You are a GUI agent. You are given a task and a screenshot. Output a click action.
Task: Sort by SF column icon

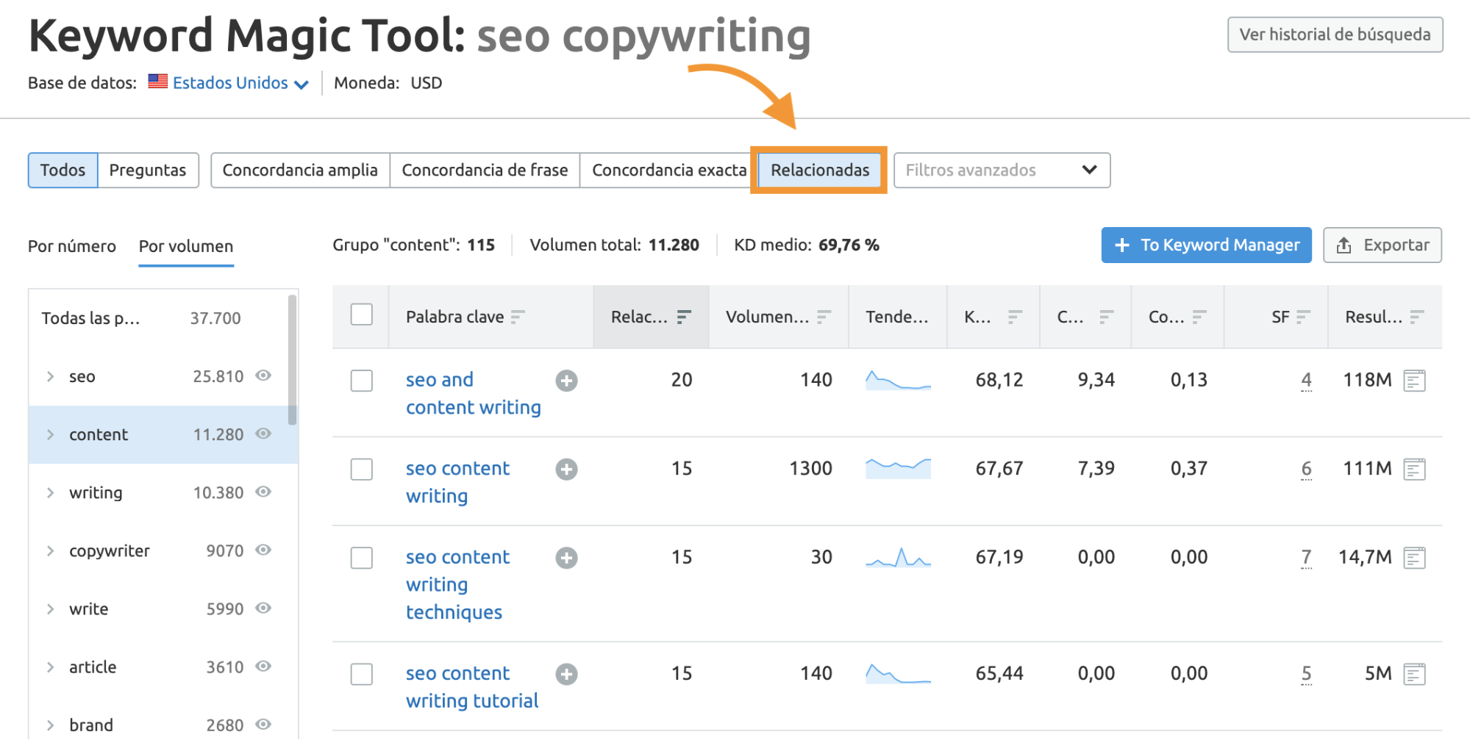(x=1303, y=317)
